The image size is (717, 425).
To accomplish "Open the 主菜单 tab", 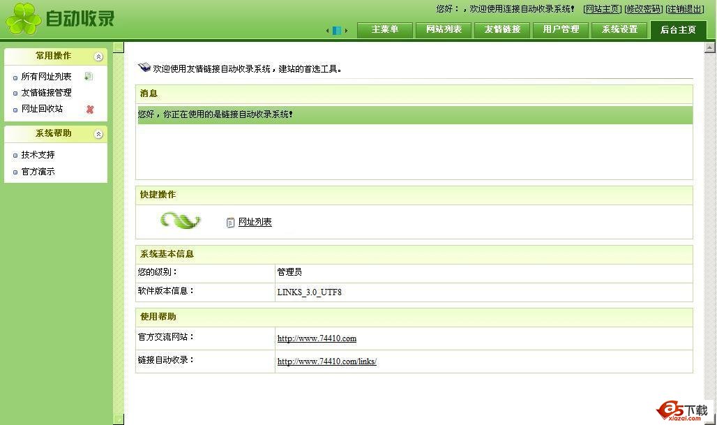I will click(385, 30).
